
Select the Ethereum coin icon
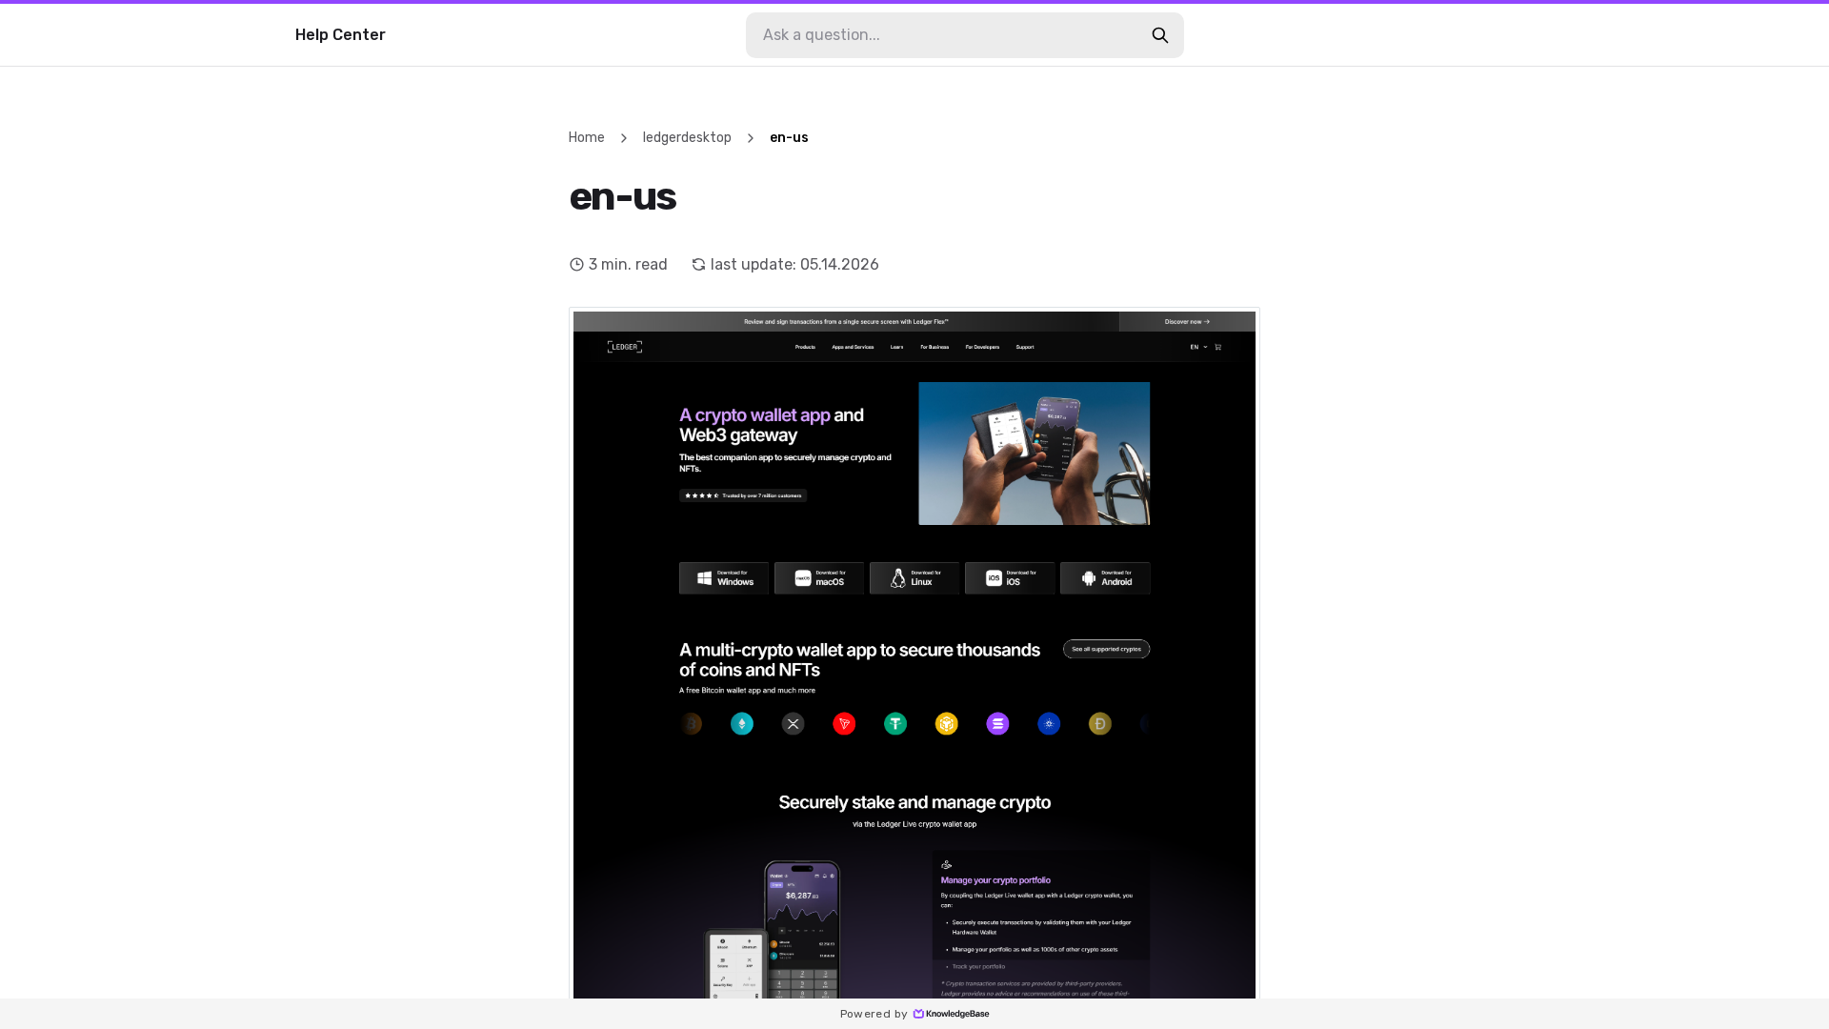tap(742, 724)
